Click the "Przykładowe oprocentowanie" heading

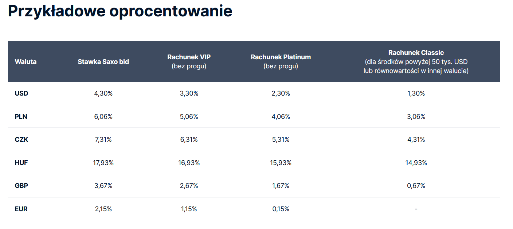(120, 11)
